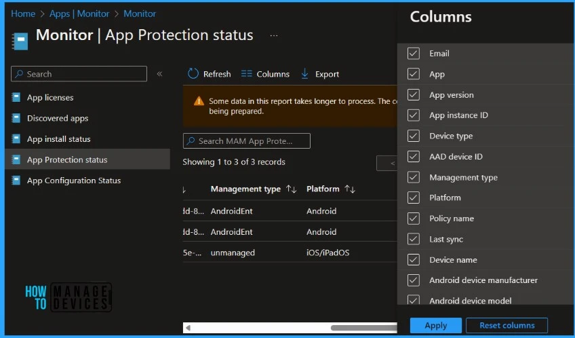Click Showing 1 to 3 of 3 records text
Image resolution: width=575 pixels, height=338 pixels.
pyautogui.click(x=234, y=162)
